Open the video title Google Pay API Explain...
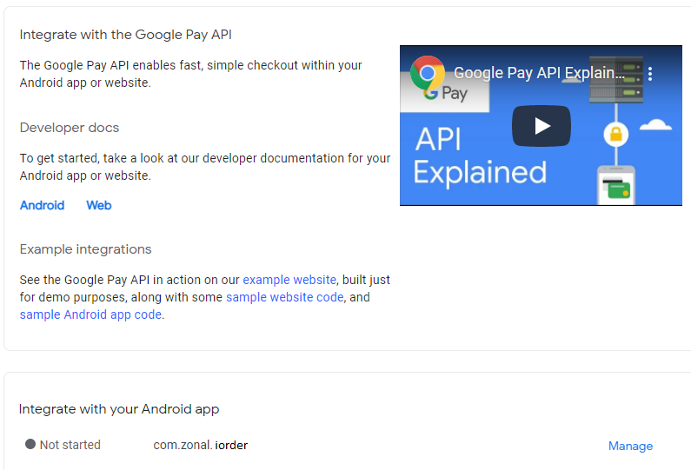Image resolution: width=691 pixels, height=470 pixels. pos(539,73)
